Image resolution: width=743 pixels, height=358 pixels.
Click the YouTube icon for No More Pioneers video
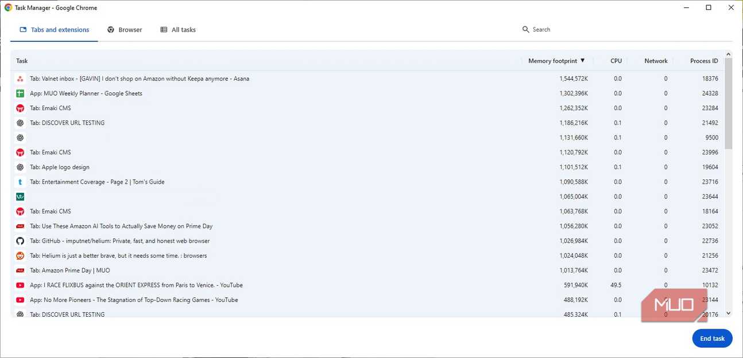tap(20, 300)
